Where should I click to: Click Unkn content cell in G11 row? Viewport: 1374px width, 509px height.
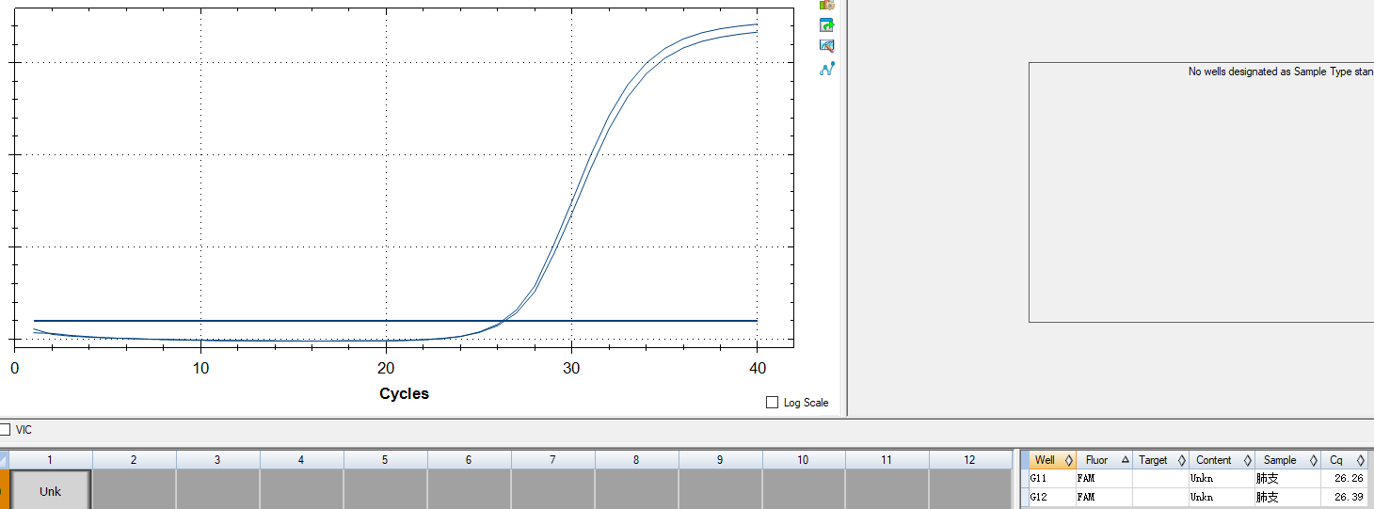1222,479
